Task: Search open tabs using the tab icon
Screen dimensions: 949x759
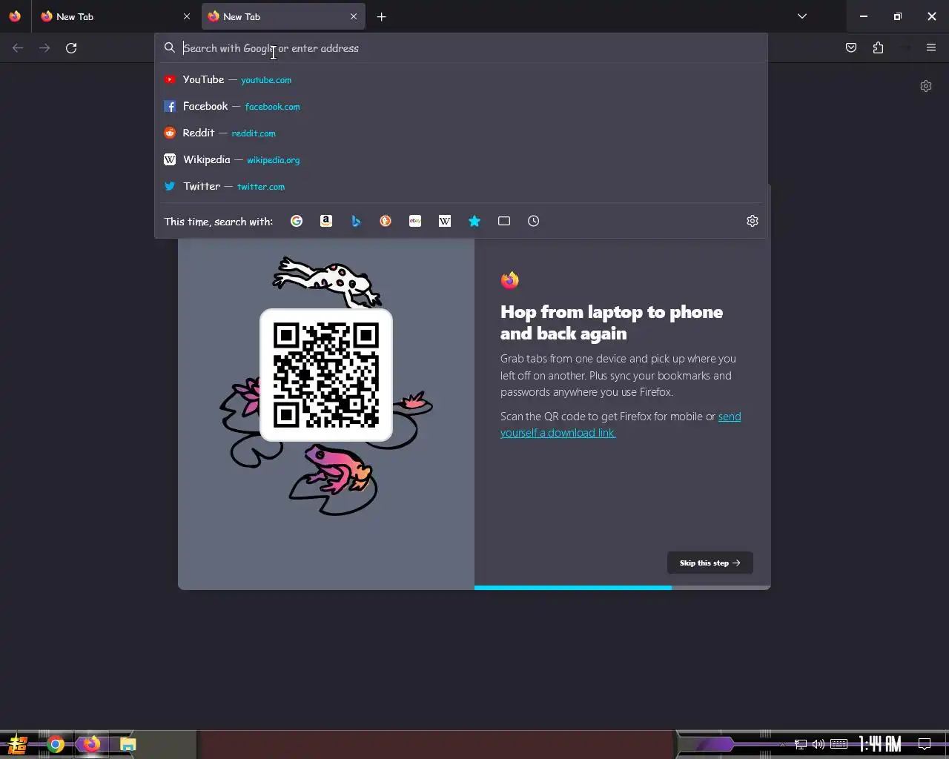Action: (x=504, y=221)
